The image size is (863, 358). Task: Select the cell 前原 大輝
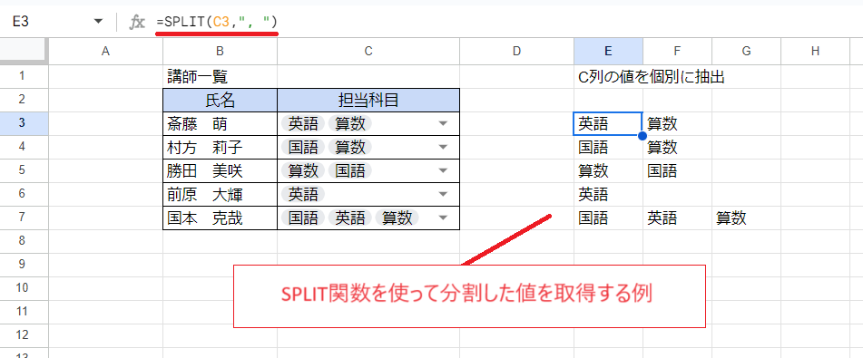point(221,195)
